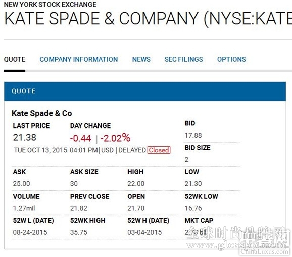
Task: Switch to the Company Information tab
Action: [x=79, y=59]
